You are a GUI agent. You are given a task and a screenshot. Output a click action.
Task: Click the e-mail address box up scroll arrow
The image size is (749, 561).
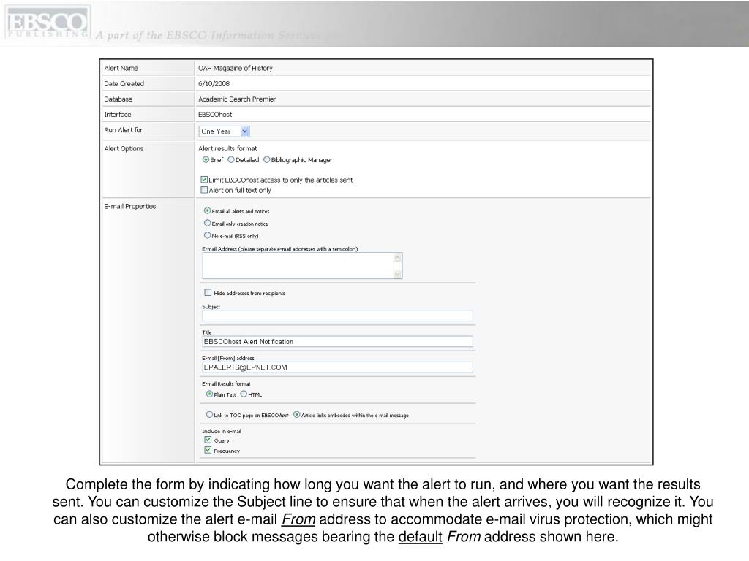click(397, 258)
